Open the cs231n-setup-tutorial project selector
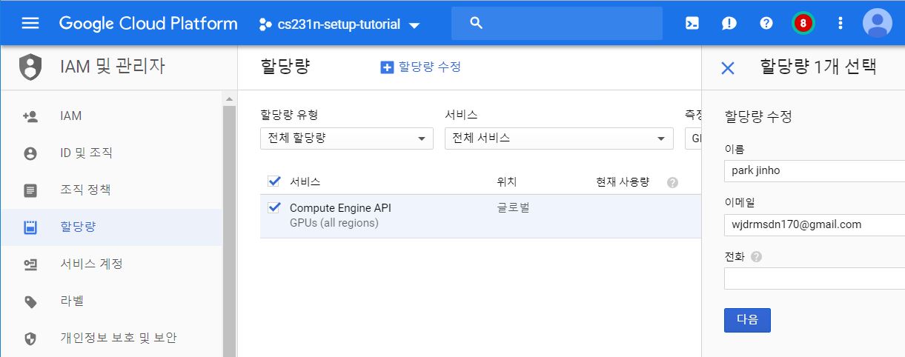This screenshot has height=357, width=905. pyautogui.click(x=339, y=24)
